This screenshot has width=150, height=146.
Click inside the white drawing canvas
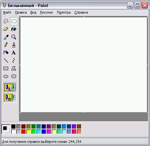[x=84, y=65]
